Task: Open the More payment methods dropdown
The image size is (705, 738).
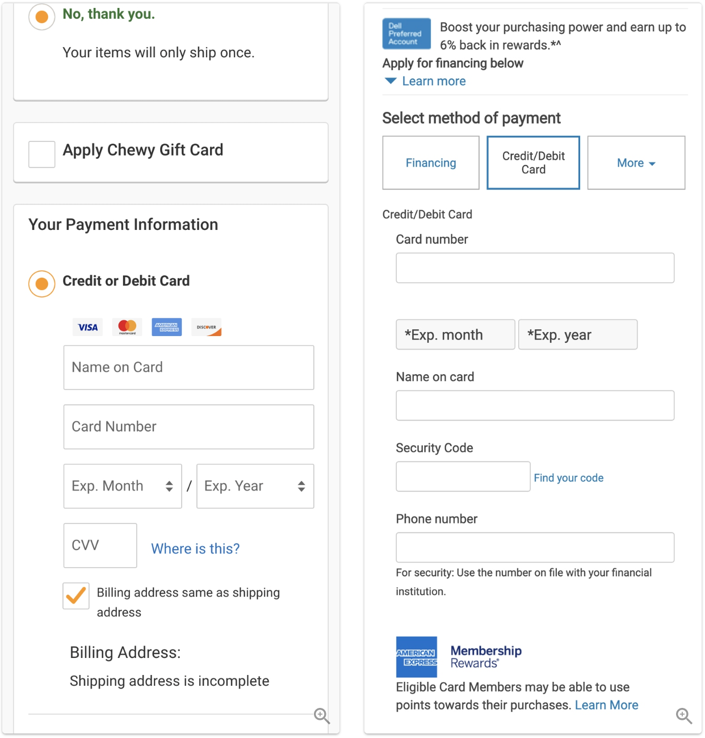Action: (636, 162)
